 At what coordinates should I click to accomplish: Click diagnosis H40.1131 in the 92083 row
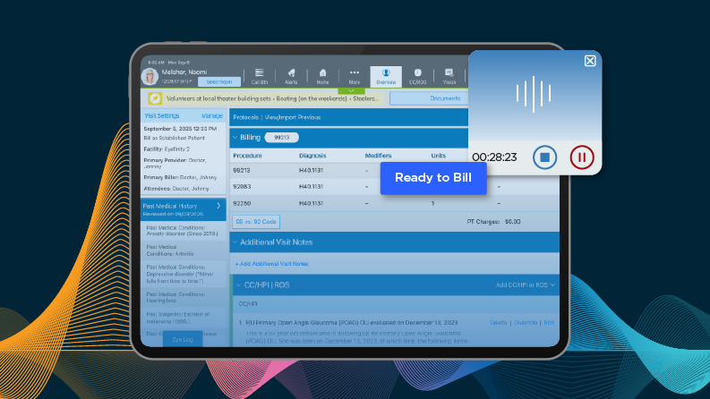tap(311, 186)
